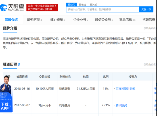
Task: Click the 披露日期 column header
Action: click(22, 77)
